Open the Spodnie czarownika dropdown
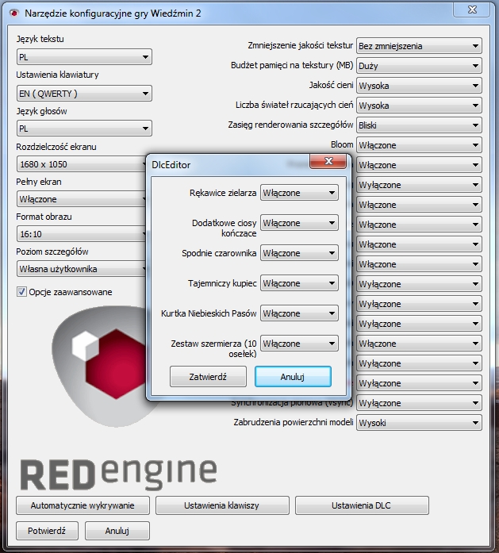Screen dimensions: 499x553 [x=299, y=253]
